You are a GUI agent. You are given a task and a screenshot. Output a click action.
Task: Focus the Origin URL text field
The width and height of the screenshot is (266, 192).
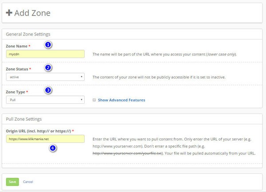pos(45,139)
